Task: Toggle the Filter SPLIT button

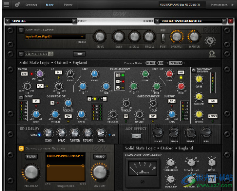Action: point(24,74)
